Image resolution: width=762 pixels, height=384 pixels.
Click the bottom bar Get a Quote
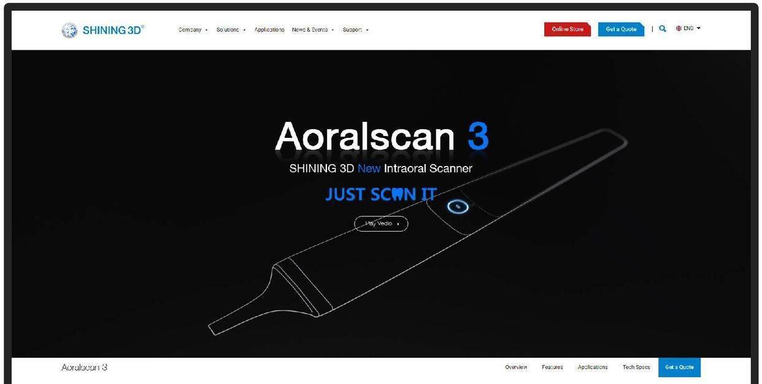[x=679, y=367]
